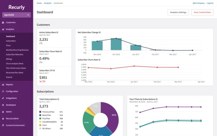This screenshot has height=136, width=217.
Task: Open Analytics section in sidebar
Action: pos(10,29)
